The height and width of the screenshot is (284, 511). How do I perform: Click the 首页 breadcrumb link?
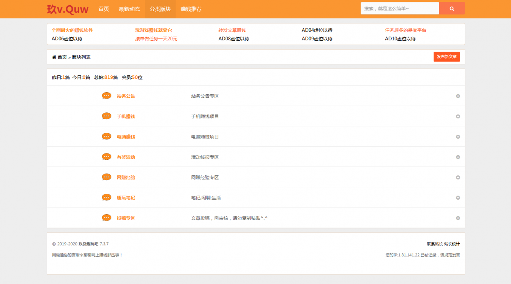pos(62,57)
